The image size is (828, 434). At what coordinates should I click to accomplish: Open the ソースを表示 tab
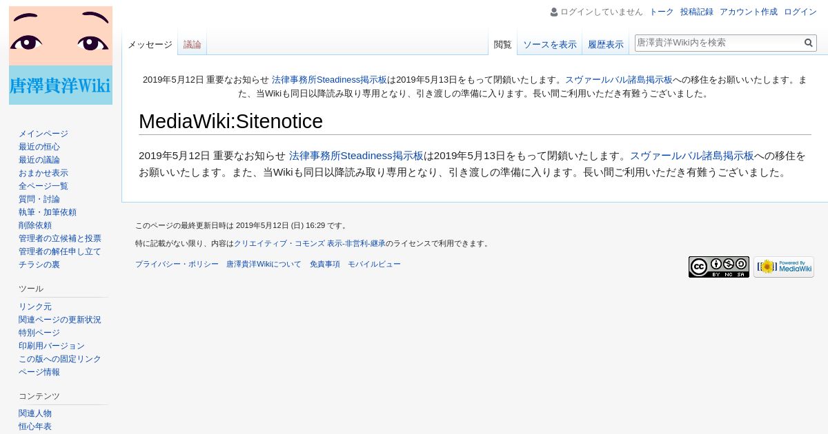[x=550, y=45]
